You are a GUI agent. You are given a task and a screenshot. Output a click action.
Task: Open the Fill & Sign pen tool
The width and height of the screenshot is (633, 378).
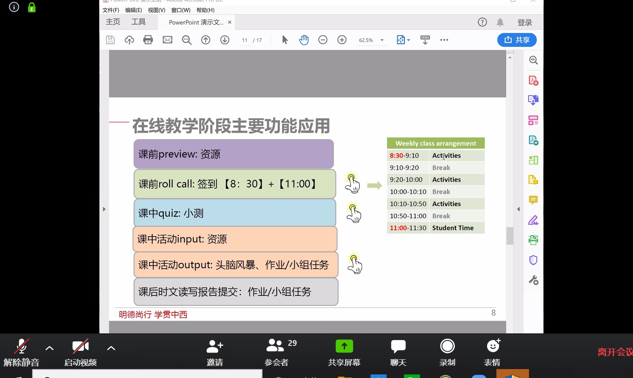click(533, 220)
